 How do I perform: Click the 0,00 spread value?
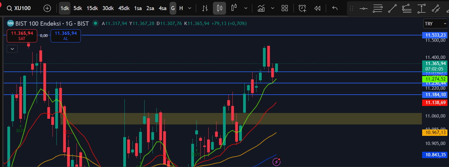click(x=44, y=35)
